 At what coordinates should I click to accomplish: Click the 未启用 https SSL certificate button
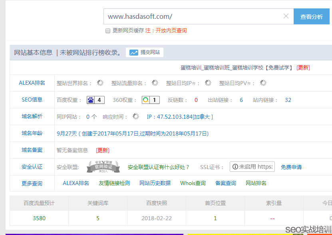pos(252,167)
